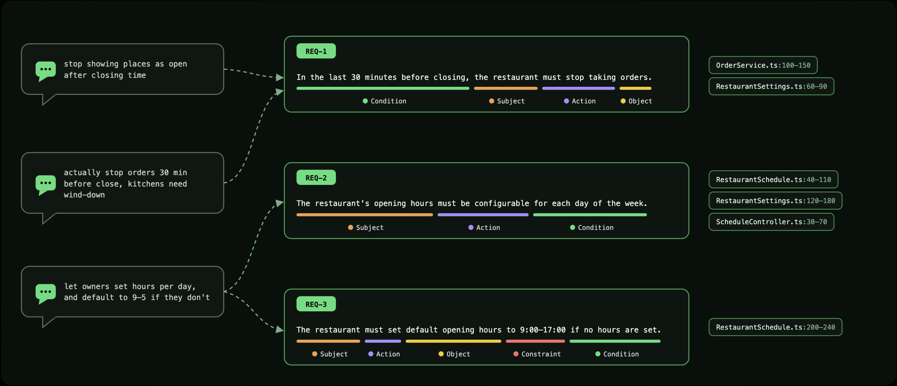Open RestaurantSettings.ts:60–90 code reference

click(771, 86)
